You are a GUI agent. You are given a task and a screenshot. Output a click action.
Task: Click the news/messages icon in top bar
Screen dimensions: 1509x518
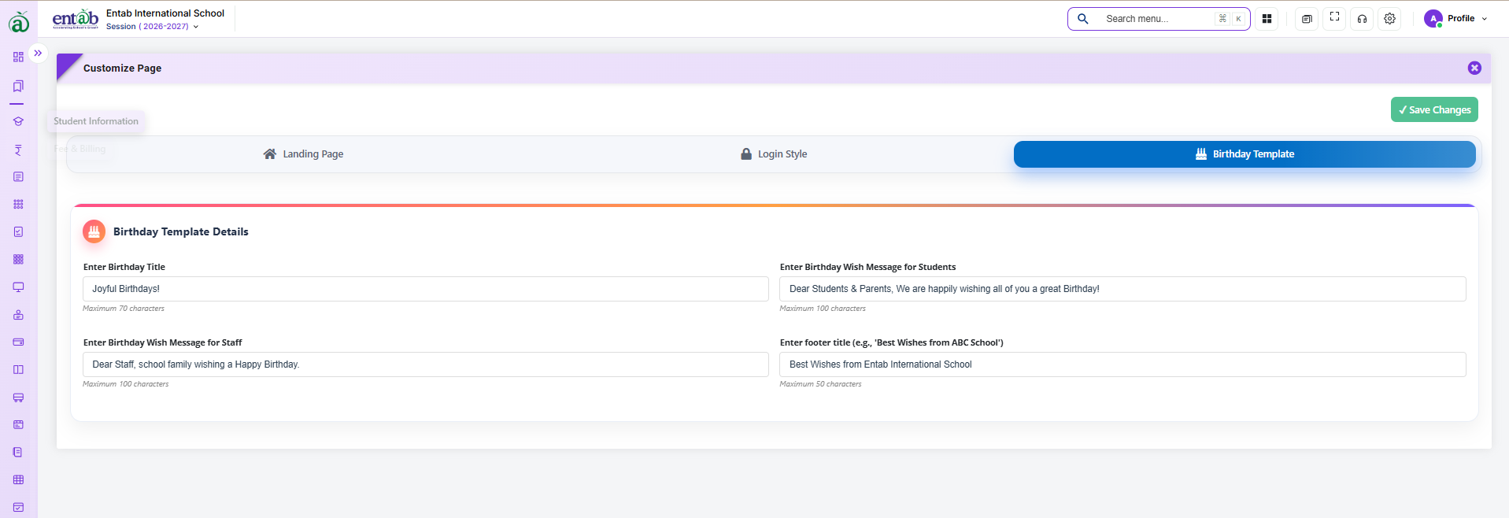pos(1307,19)
